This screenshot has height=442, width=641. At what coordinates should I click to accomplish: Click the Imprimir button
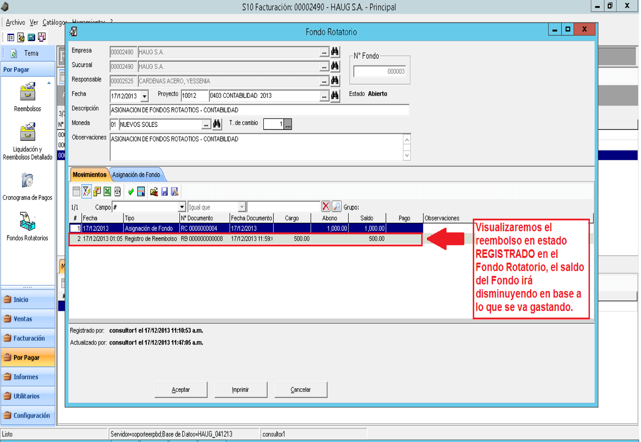pos(241,390)
